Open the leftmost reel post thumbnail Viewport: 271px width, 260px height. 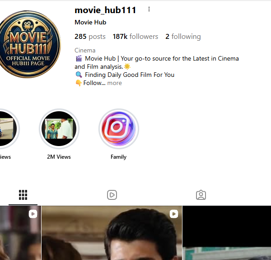coord(20,233)
